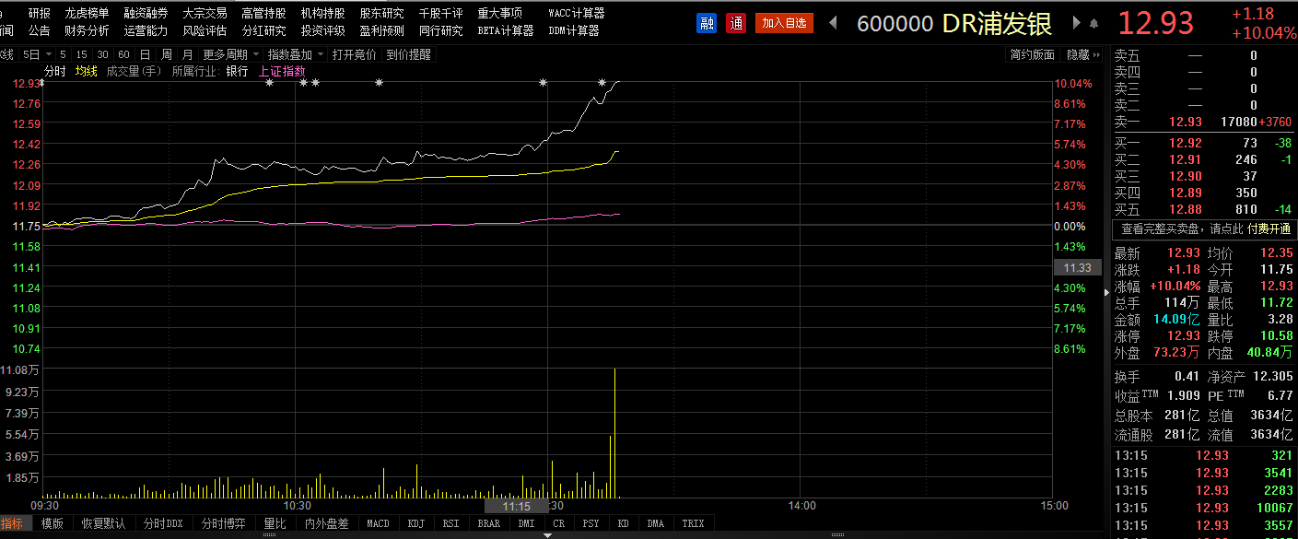
Task: Toggle the 上证指数 index overlay line
Action: coord(281,71)
